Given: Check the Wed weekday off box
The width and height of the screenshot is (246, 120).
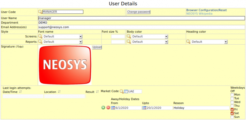Looking at the screenshot, I should click(x=232, y=102).
